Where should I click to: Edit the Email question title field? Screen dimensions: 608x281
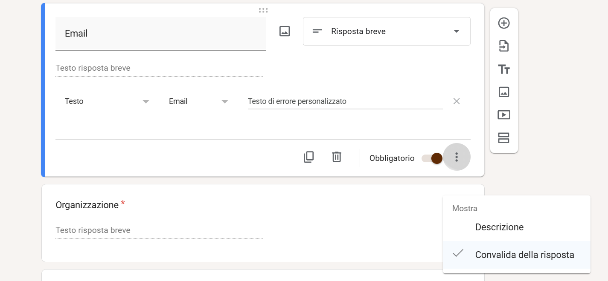point(161,34)
